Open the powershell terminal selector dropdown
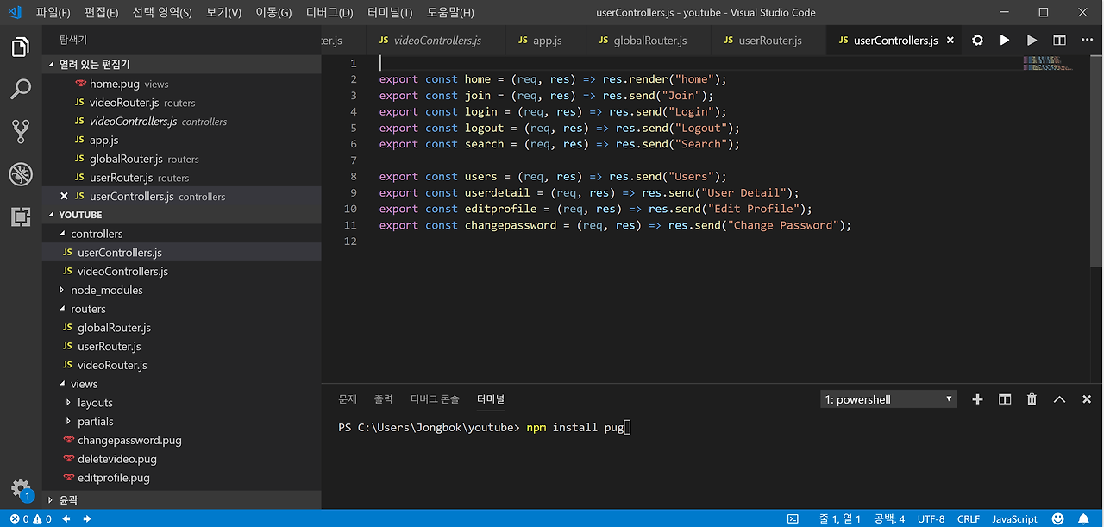1104x527 pixels. tap(888, 399)
